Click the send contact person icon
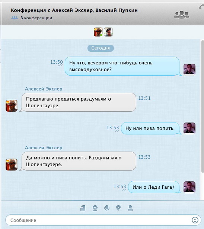Screen dimensions: 204x229 pos(130,208)
